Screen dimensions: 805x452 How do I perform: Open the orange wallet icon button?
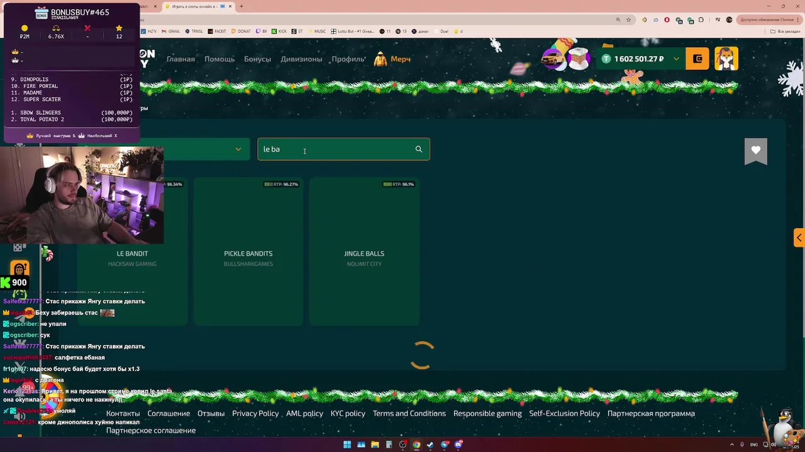(697, 59)
